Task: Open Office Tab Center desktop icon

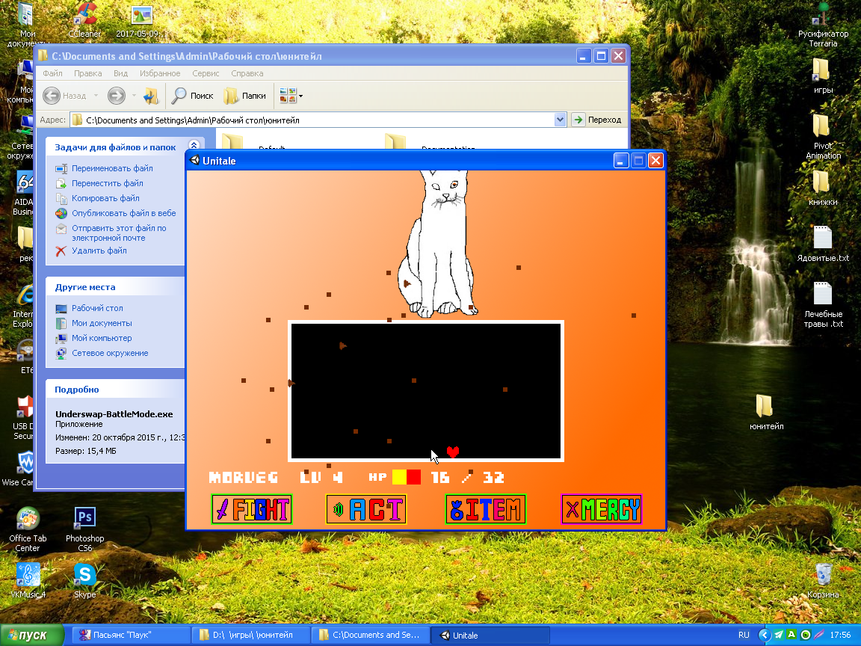Action: 28,529
